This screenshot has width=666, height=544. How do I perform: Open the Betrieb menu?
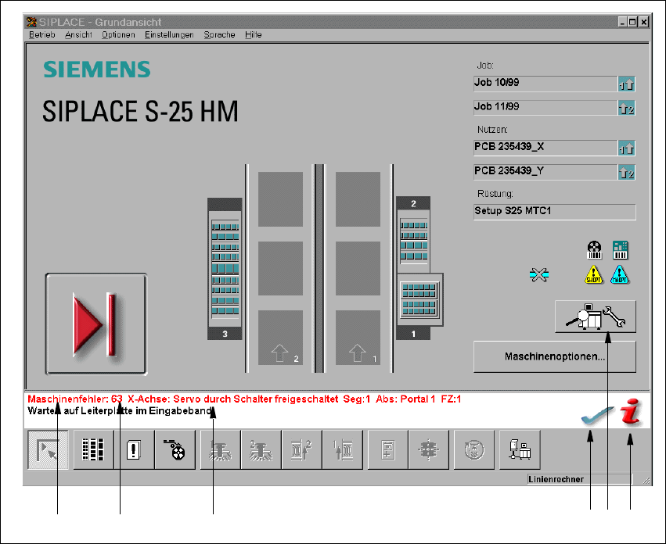click(x=42, y=34)
